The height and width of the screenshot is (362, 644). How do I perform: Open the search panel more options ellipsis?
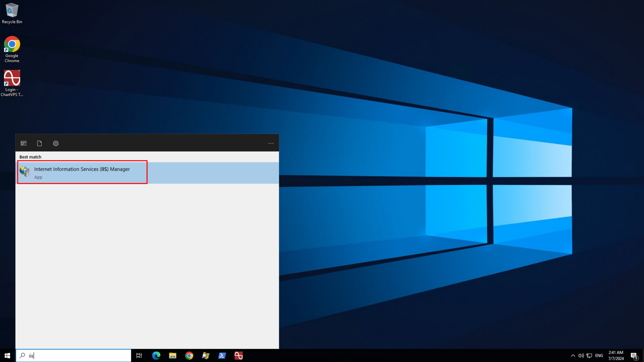point(271,144)
